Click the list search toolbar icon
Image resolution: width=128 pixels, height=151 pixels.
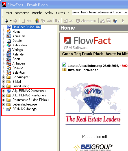pyautogui.click(x=109, y=21)
